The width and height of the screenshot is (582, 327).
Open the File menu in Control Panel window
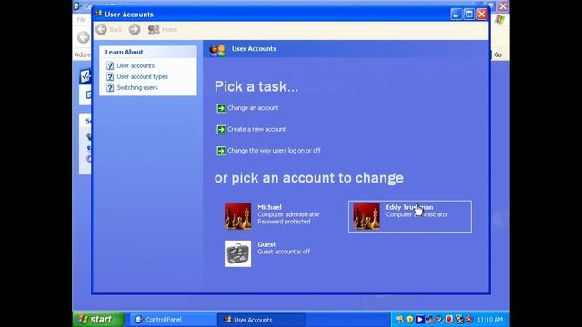[81, 20]
